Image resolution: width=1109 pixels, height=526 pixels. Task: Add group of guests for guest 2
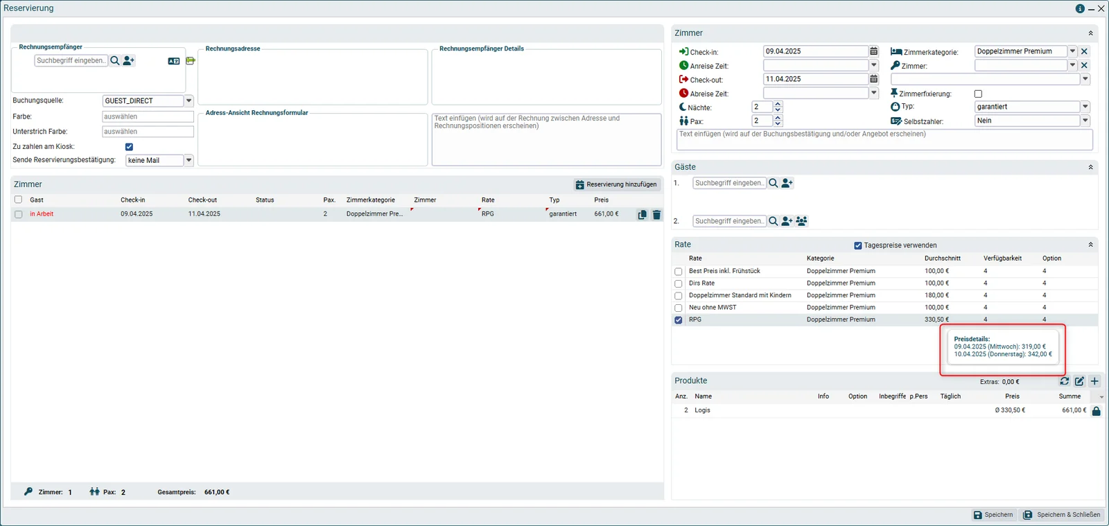coord(802,221)
